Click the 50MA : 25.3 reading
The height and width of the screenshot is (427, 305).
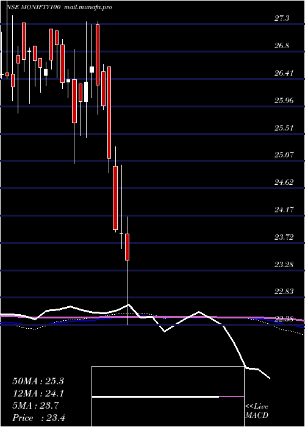(x=38, y=381)
